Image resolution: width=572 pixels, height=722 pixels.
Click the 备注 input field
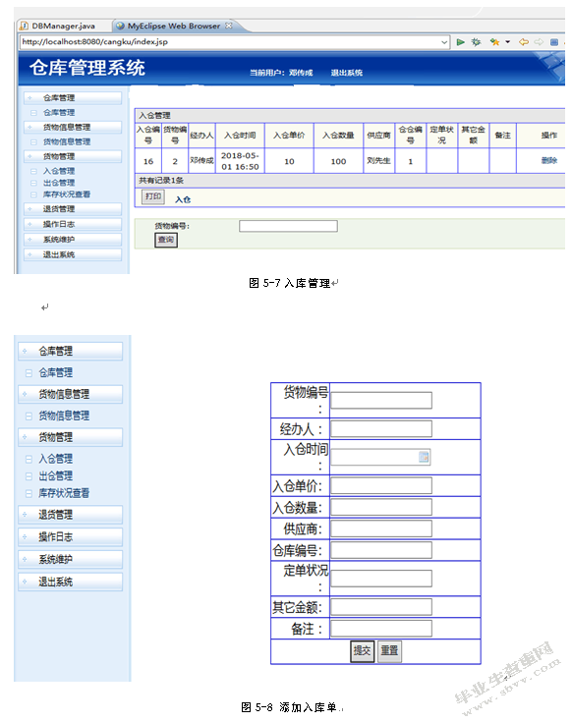click(381, 629)
